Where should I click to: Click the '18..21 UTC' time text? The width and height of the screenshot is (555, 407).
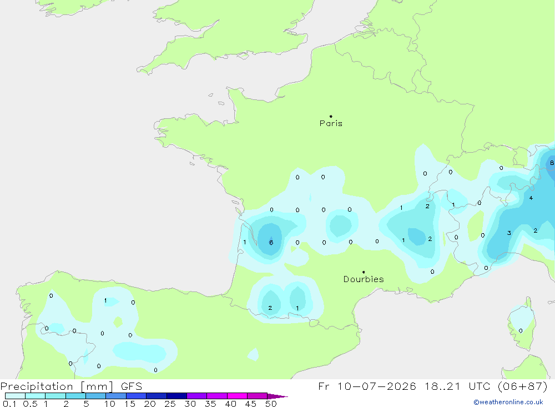459,386
